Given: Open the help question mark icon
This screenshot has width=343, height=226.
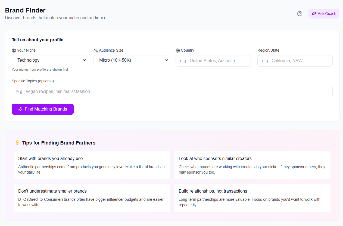Looking at the screenshot, I should pos(300,14).
